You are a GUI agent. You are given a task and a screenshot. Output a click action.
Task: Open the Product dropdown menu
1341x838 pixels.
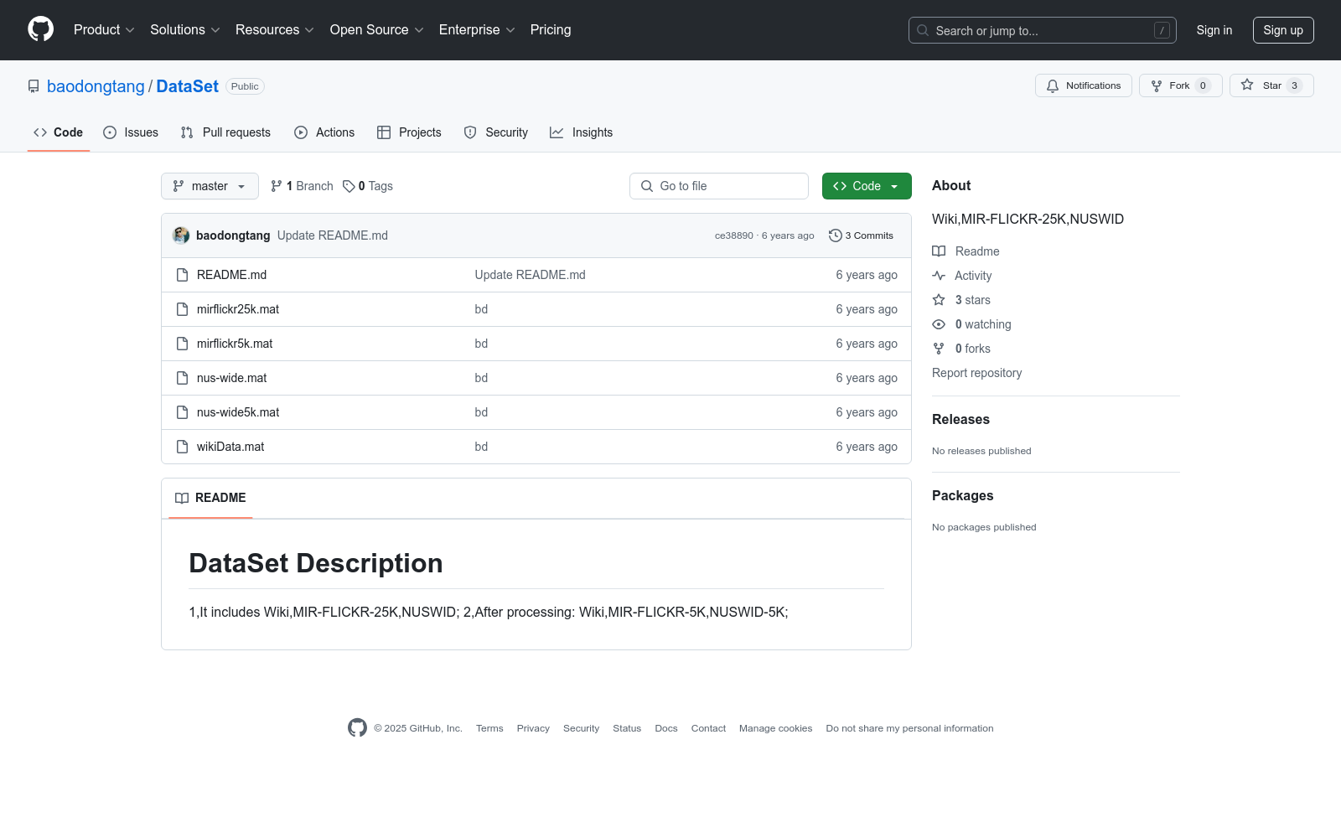[x=104, y=30]
